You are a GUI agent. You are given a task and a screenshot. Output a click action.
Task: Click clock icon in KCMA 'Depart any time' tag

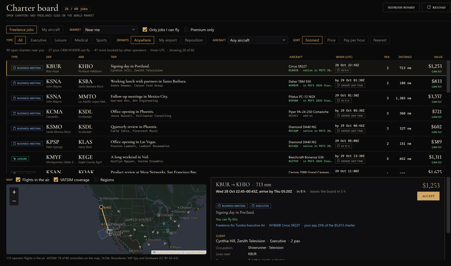point(338,116)
